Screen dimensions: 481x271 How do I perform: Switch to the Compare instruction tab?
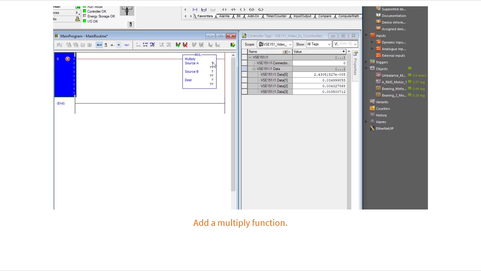325,16
